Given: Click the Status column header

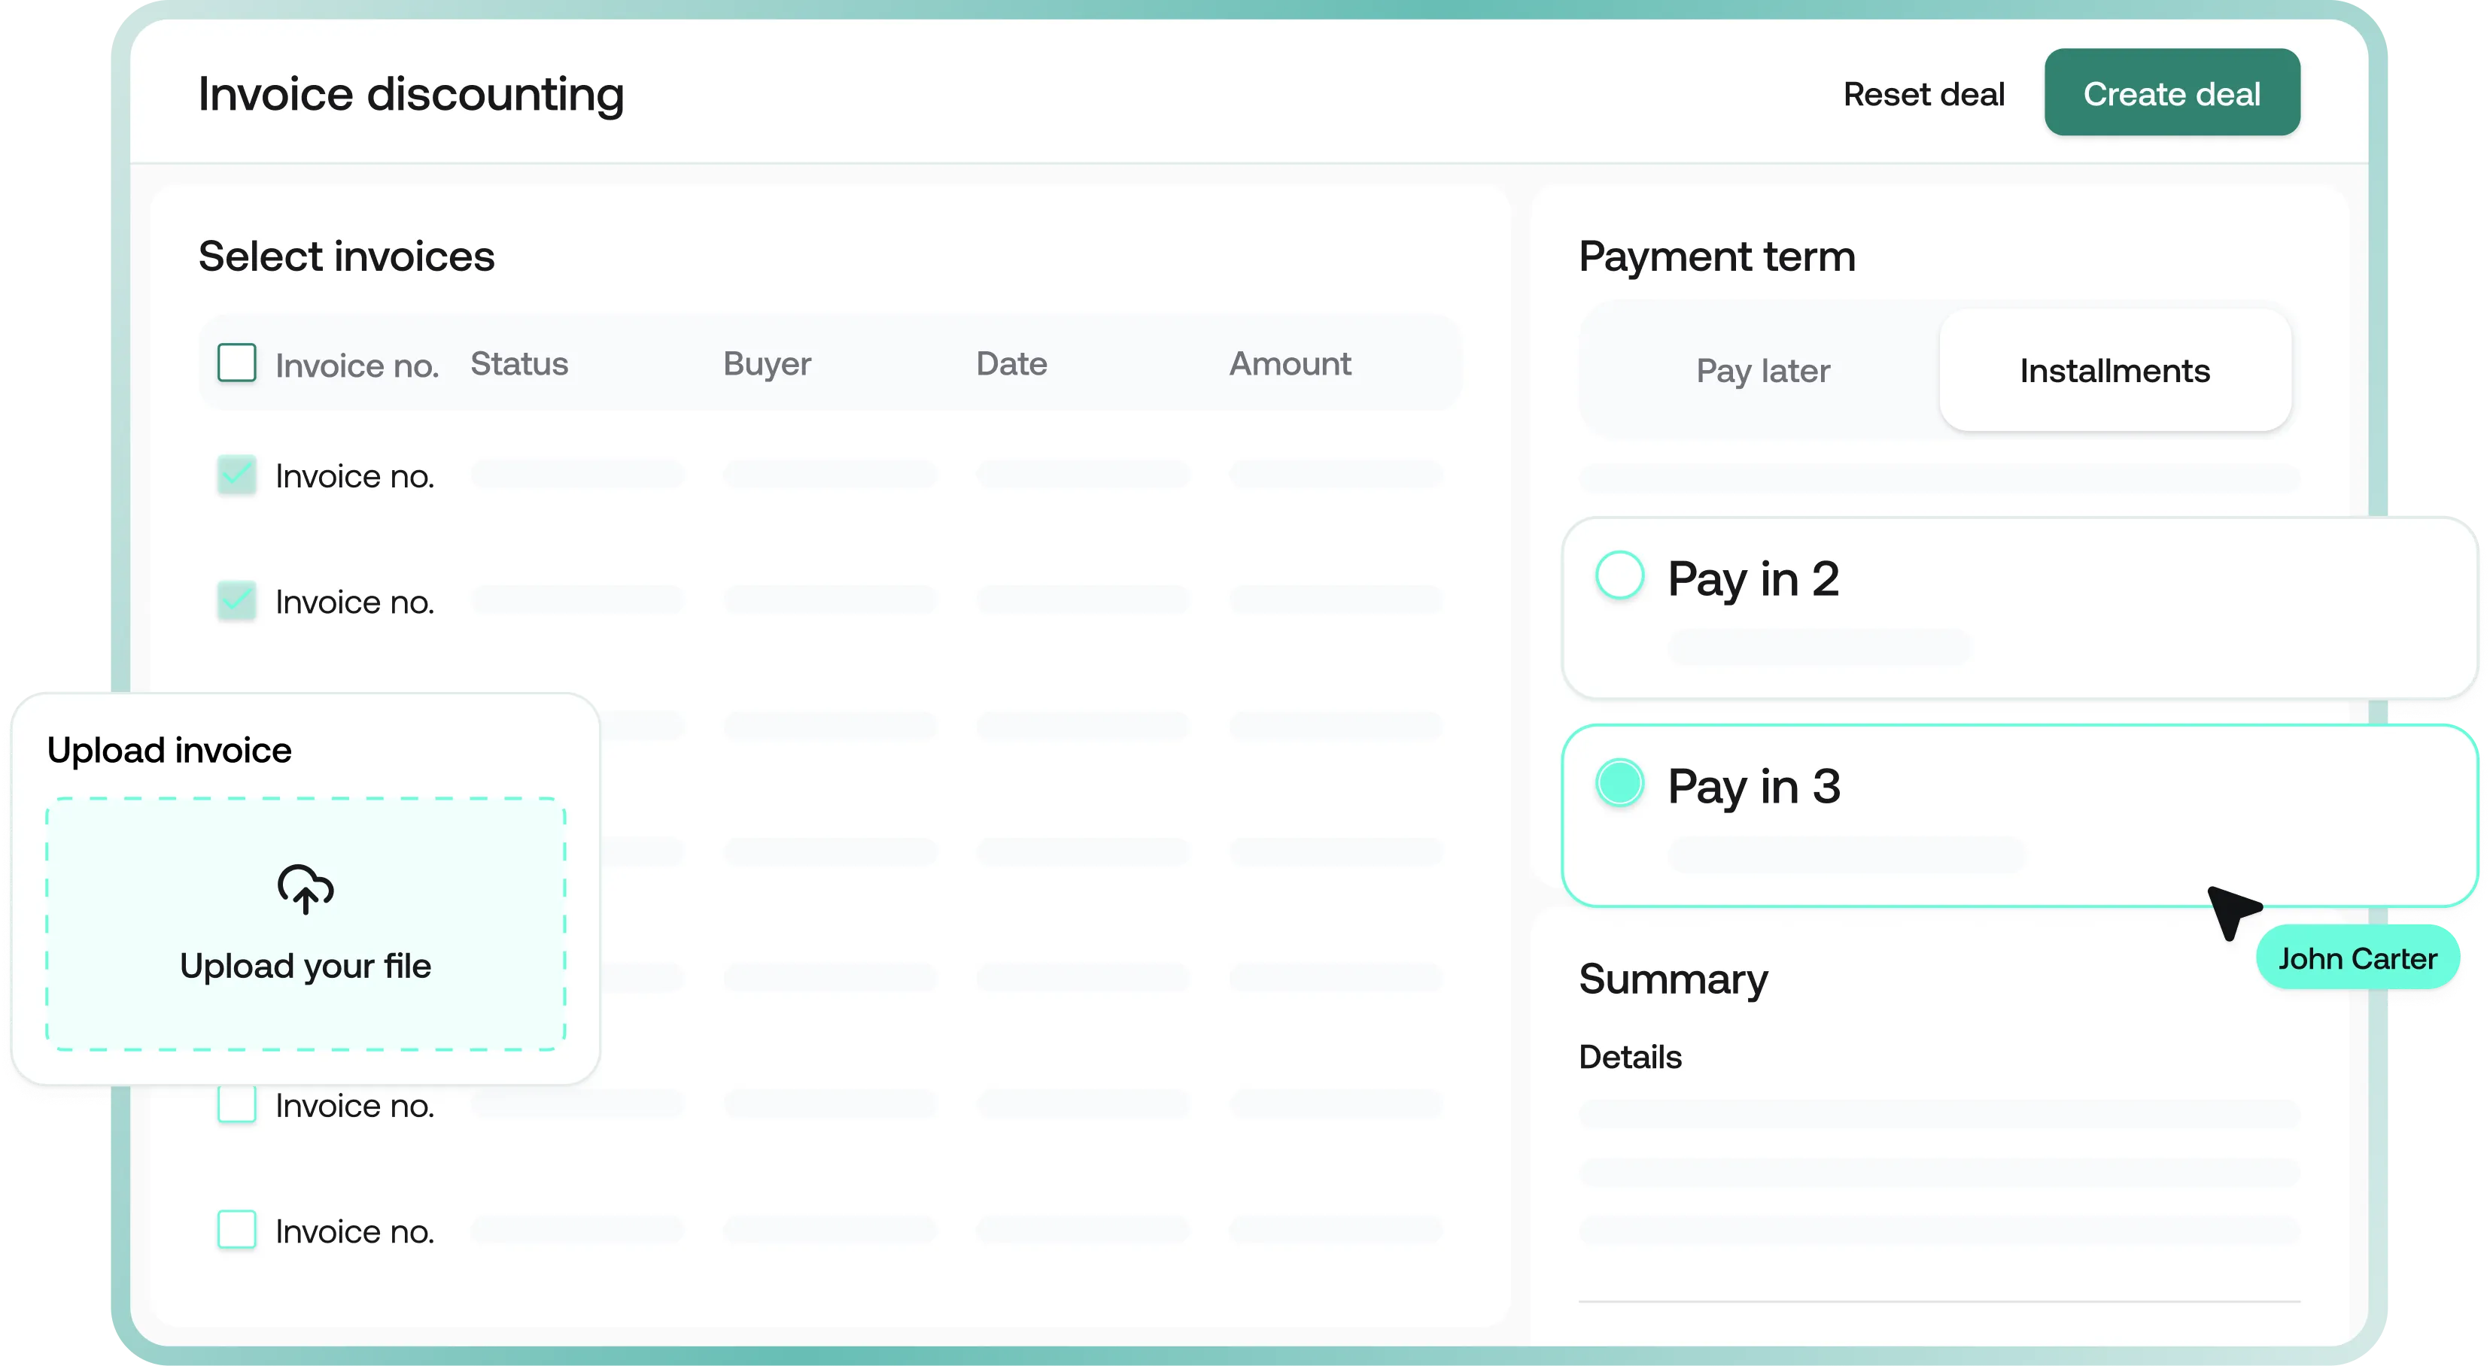Looking at the screenshot, I should point(518,363).
